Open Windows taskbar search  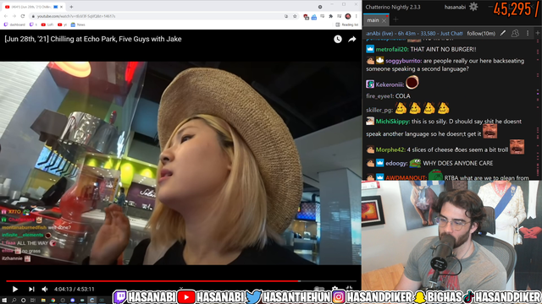tap(14, 301)
